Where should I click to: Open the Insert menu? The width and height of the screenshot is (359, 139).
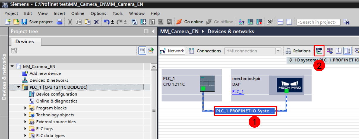coord(59,13)
